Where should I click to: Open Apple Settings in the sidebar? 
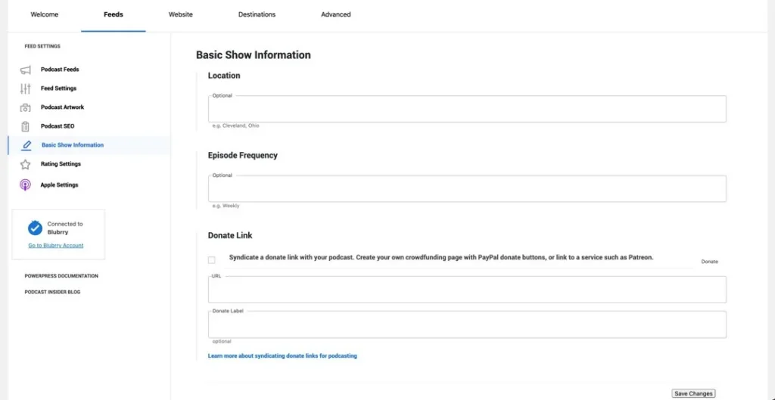pyautogui.click(x=59, y=185)
